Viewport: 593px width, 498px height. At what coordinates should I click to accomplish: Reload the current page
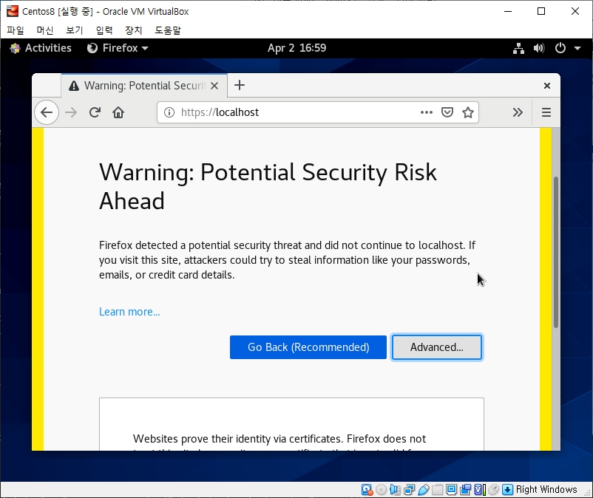95,112
